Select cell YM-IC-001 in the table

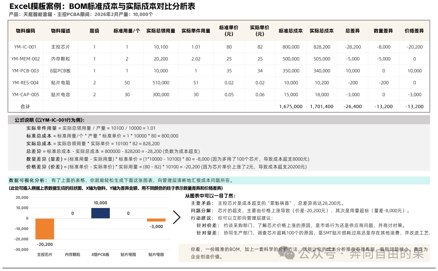26,47
